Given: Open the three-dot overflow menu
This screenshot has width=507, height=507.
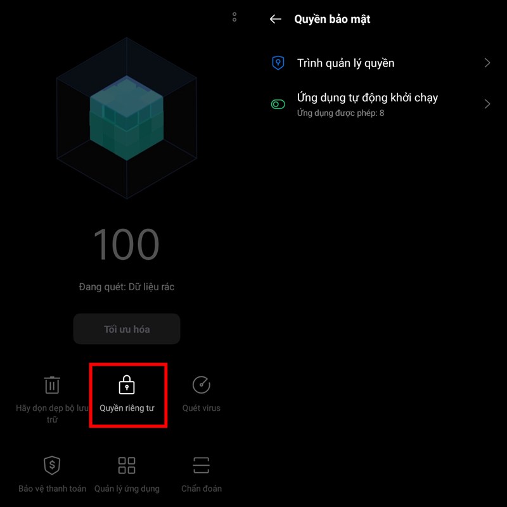Looking at the screenshot, I should pos(234,17).
